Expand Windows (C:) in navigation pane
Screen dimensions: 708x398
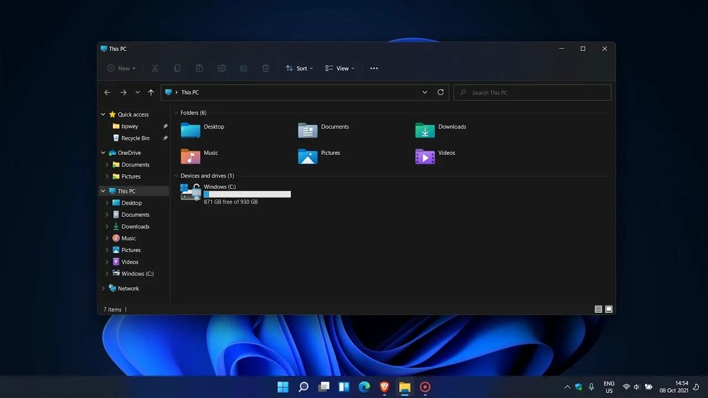point(107,274)
